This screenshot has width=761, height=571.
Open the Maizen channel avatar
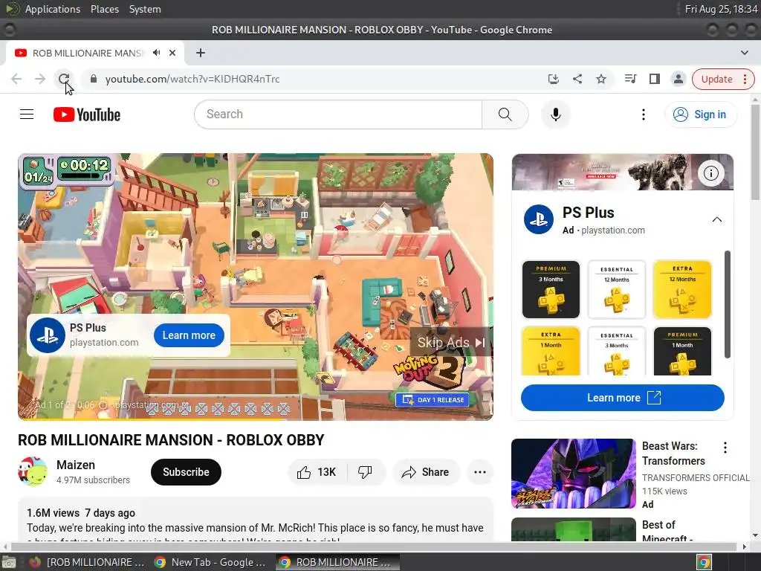click(33, 471)
